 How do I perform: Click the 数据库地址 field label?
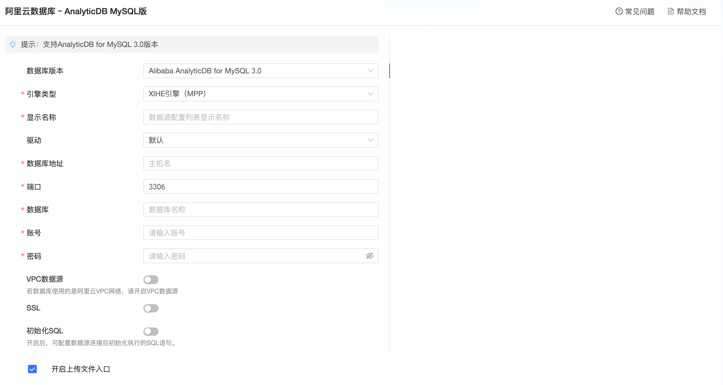pos(45,164)
